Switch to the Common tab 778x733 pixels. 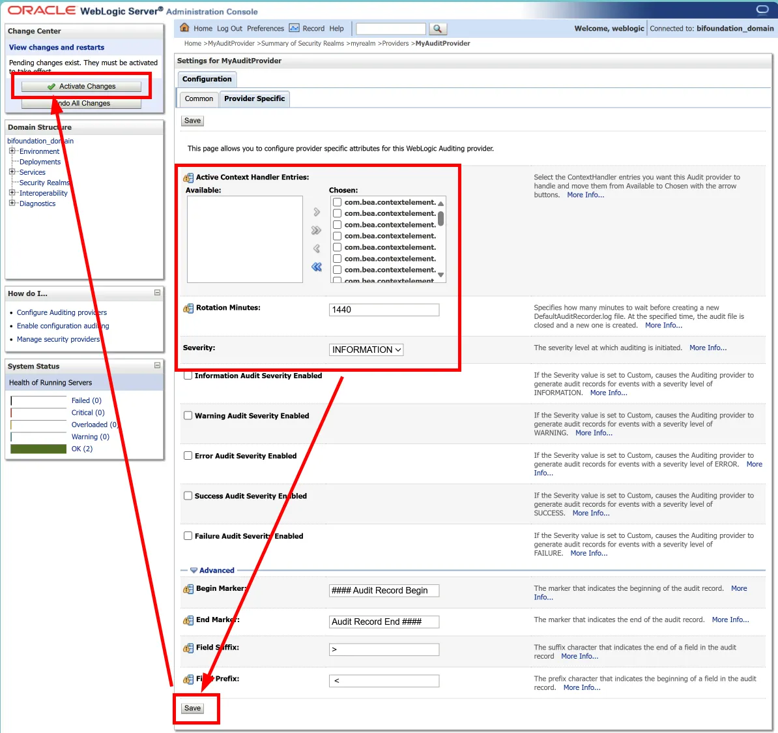[199, 99]
